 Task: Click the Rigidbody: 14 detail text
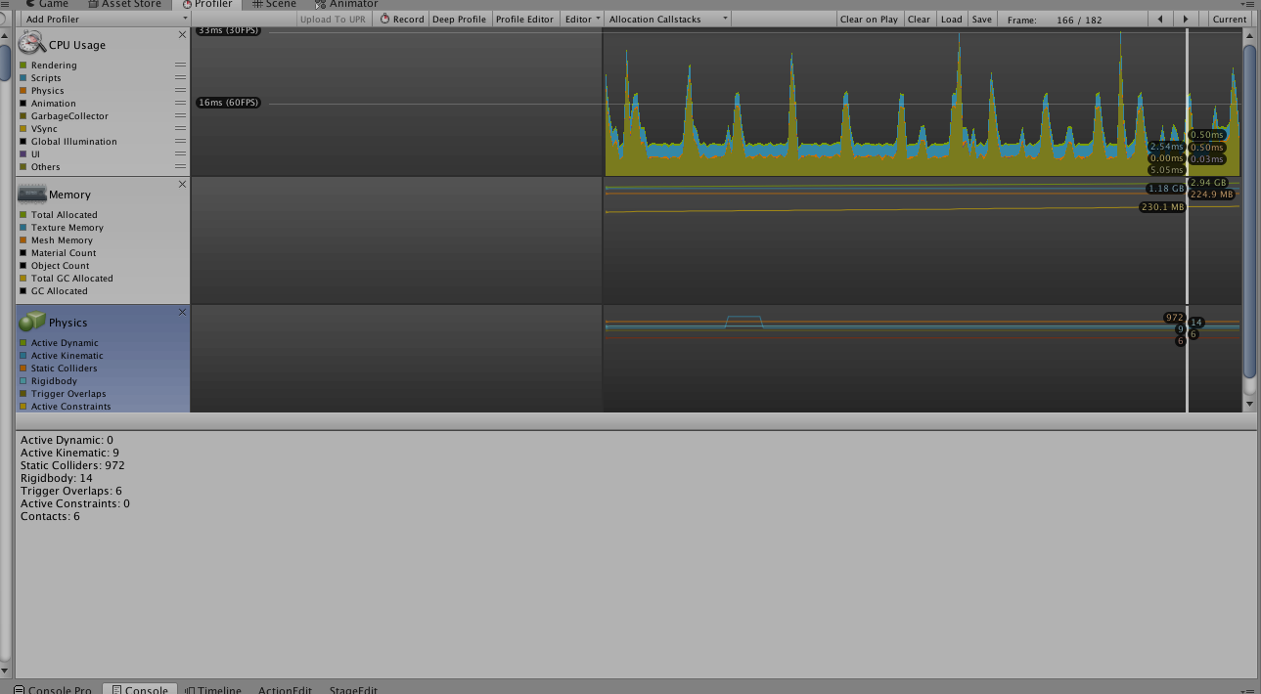click(57, 478)
